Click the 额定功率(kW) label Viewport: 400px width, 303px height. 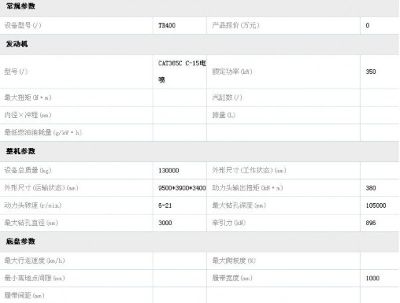[x=232, y=71]
